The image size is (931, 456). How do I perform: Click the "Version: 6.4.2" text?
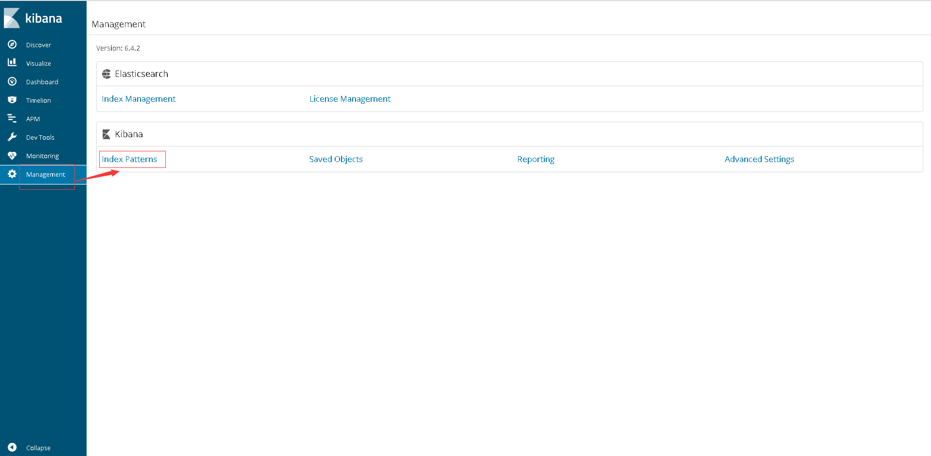pyautogui.click(x=118, y=48)
